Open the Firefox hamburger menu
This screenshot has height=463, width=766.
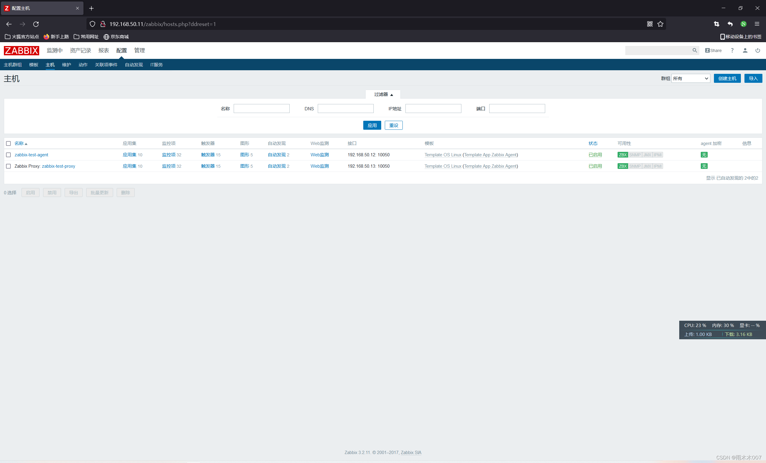pos(757,24)
